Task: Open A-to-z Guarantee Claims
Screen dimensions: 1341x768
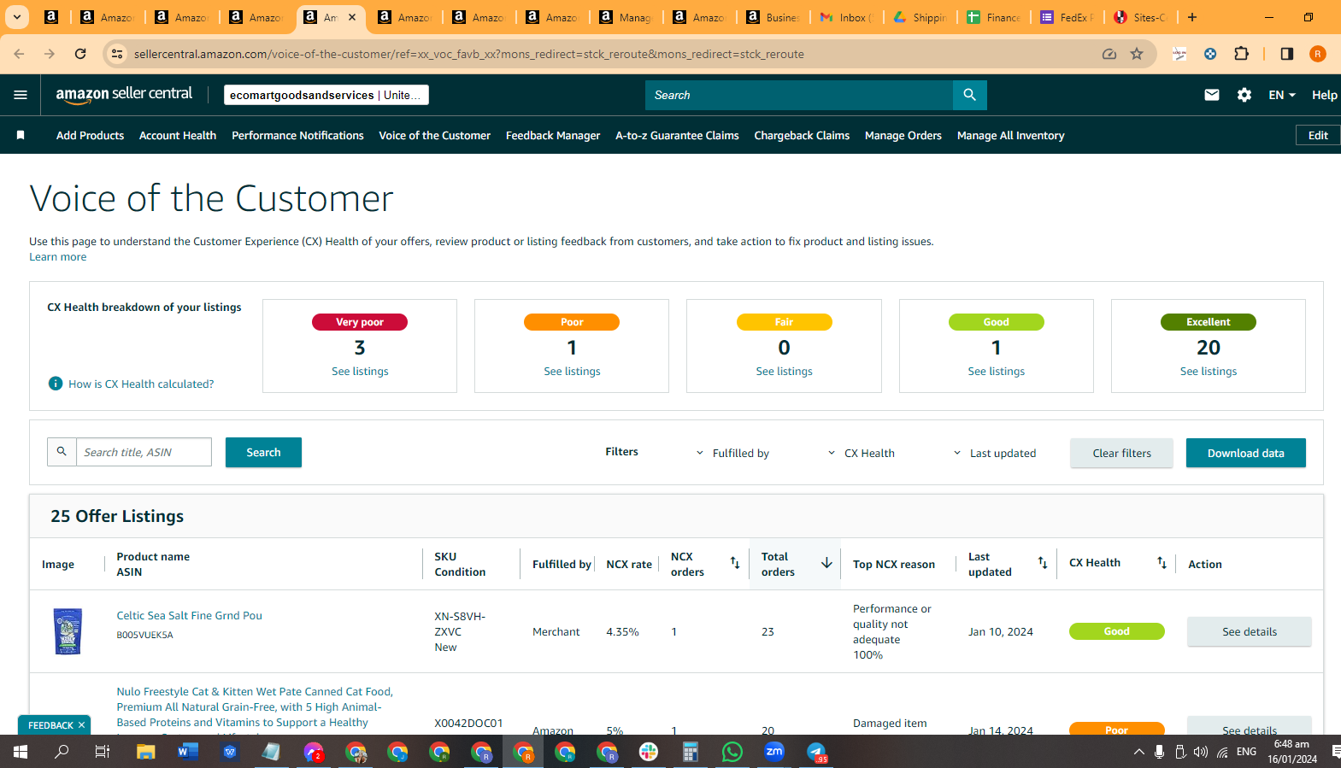Action: 677,135
